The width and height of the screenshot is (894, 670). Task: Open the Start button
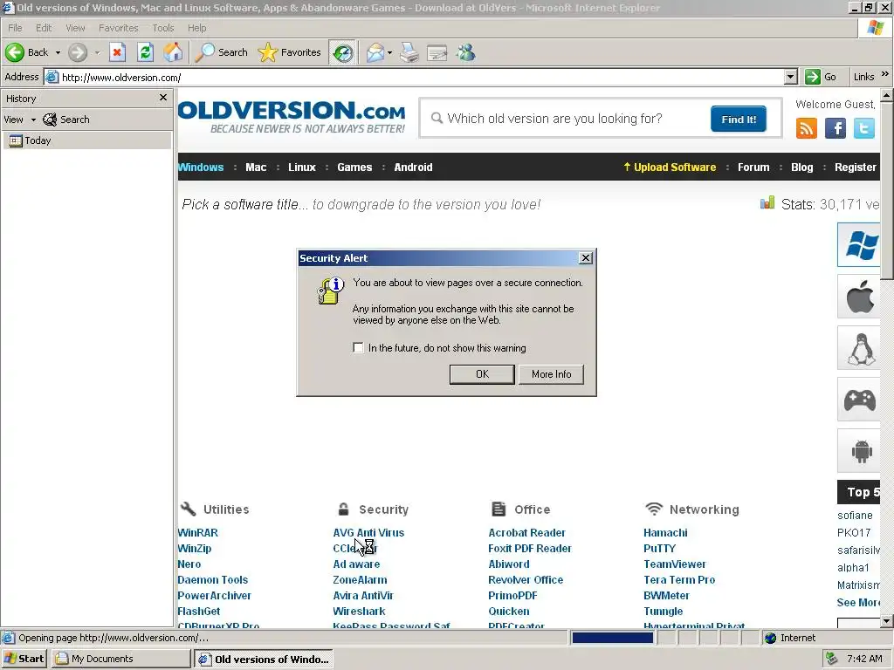point(24,659)
